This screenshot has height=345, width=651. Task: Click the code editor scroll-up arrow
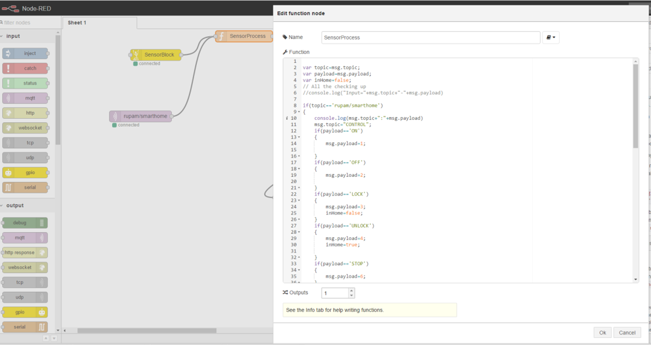point(636,61)
